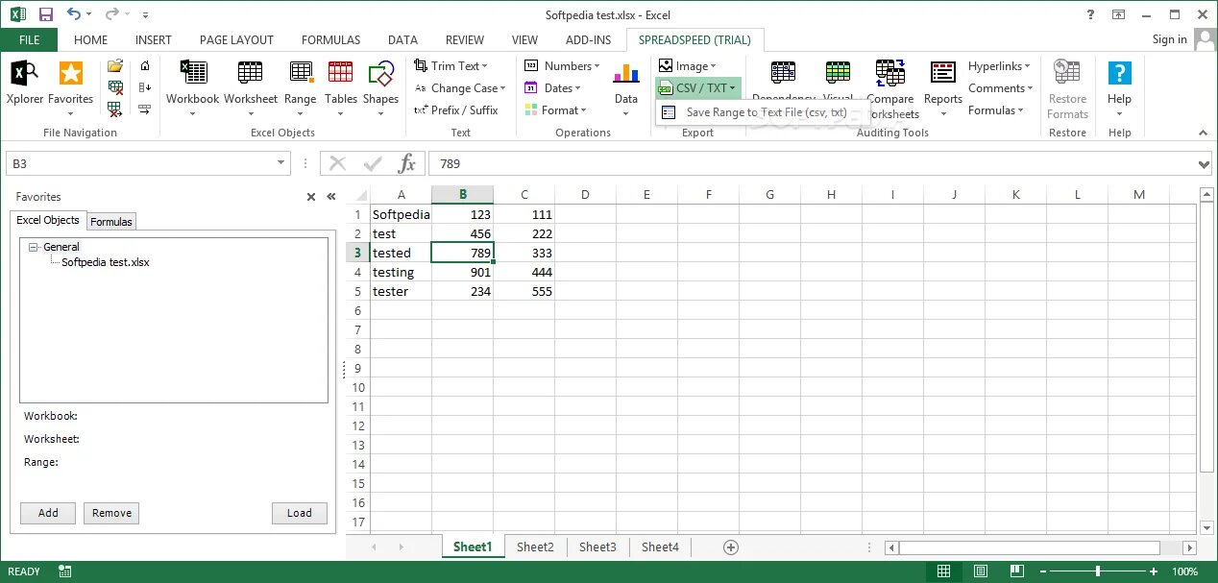This screenshot has height=583, width=1218.
Task: Click the macro record icon in status bar
Action: [65, 571]
